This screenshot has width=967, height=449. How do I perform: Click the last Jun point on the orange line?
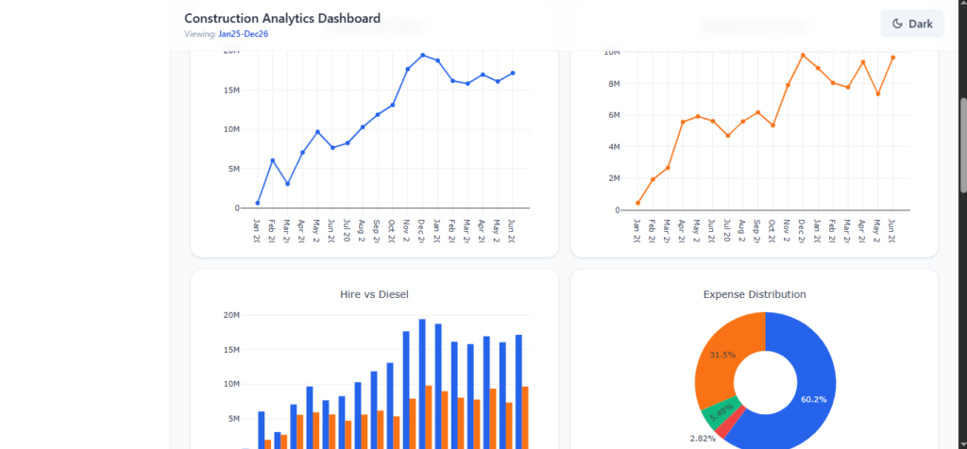[892, 58]
